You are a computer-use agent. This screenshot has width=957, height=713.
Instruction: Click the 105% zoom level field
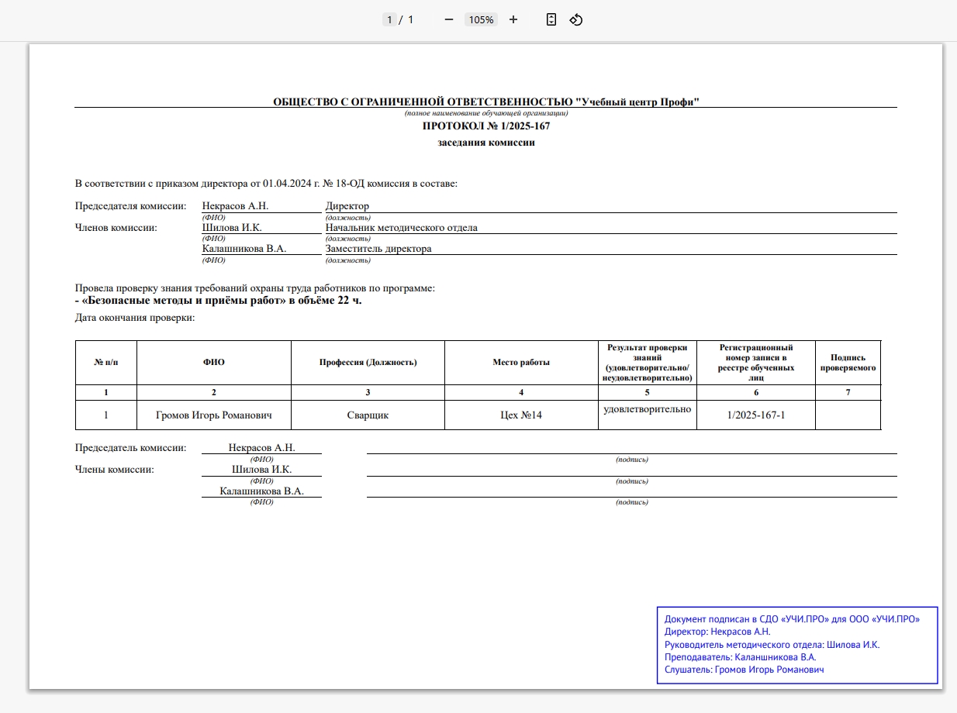pyautogui.click(x=481, y=19)
